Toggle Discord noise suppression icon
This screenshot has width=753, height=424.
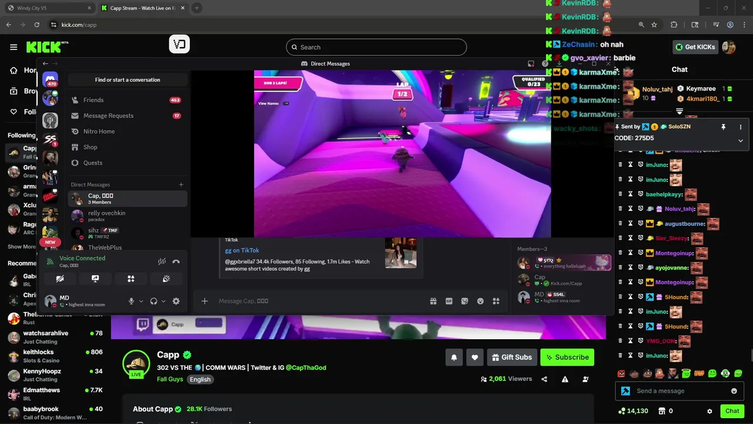(162, 261)
